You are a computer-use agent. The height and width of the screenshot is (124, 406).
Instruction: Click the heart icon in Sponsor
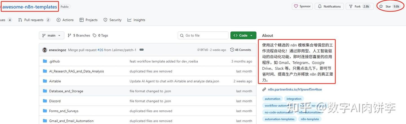296,6
